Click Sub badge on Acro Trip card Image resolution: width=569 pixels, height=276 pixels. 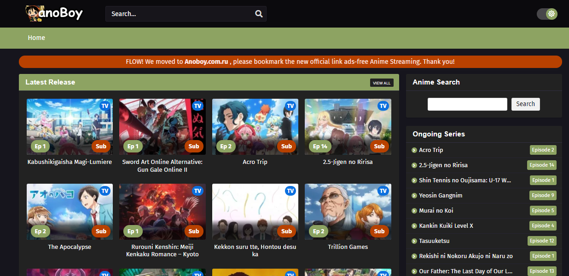287,146
